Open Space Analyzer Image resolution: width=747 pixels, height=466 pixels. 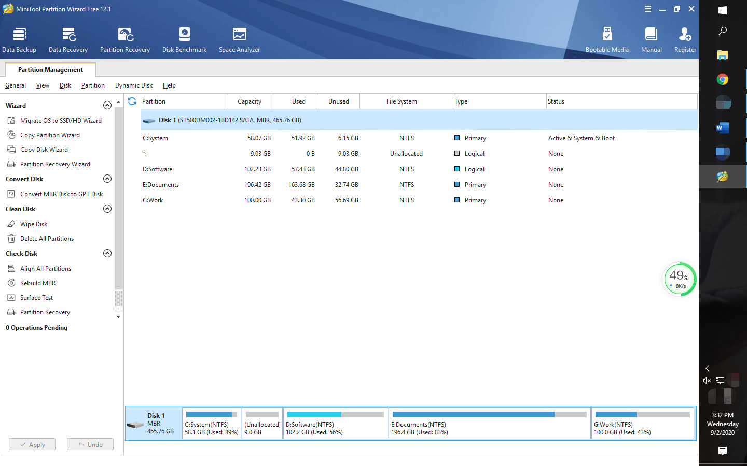[239, 40]
